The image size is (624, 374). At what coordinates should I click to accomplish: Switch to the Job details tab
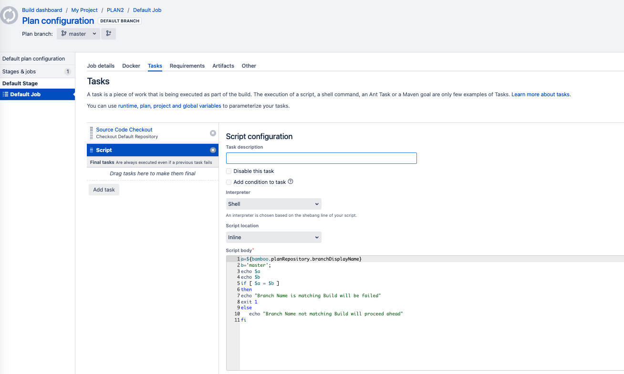pyautogui.click(x=101, y=66)
